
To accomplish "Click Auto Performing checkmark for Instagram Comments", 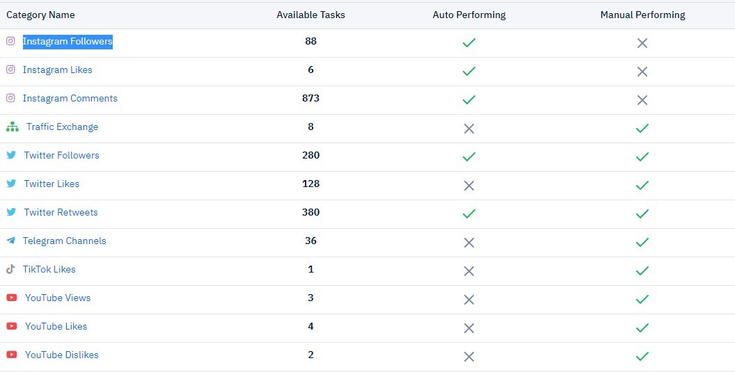I will pos(468,100).
